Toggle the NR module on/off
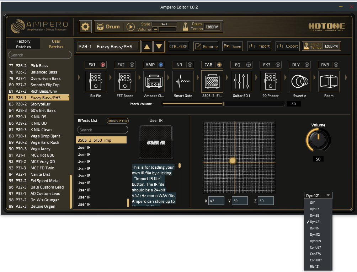 pos(190,65)
